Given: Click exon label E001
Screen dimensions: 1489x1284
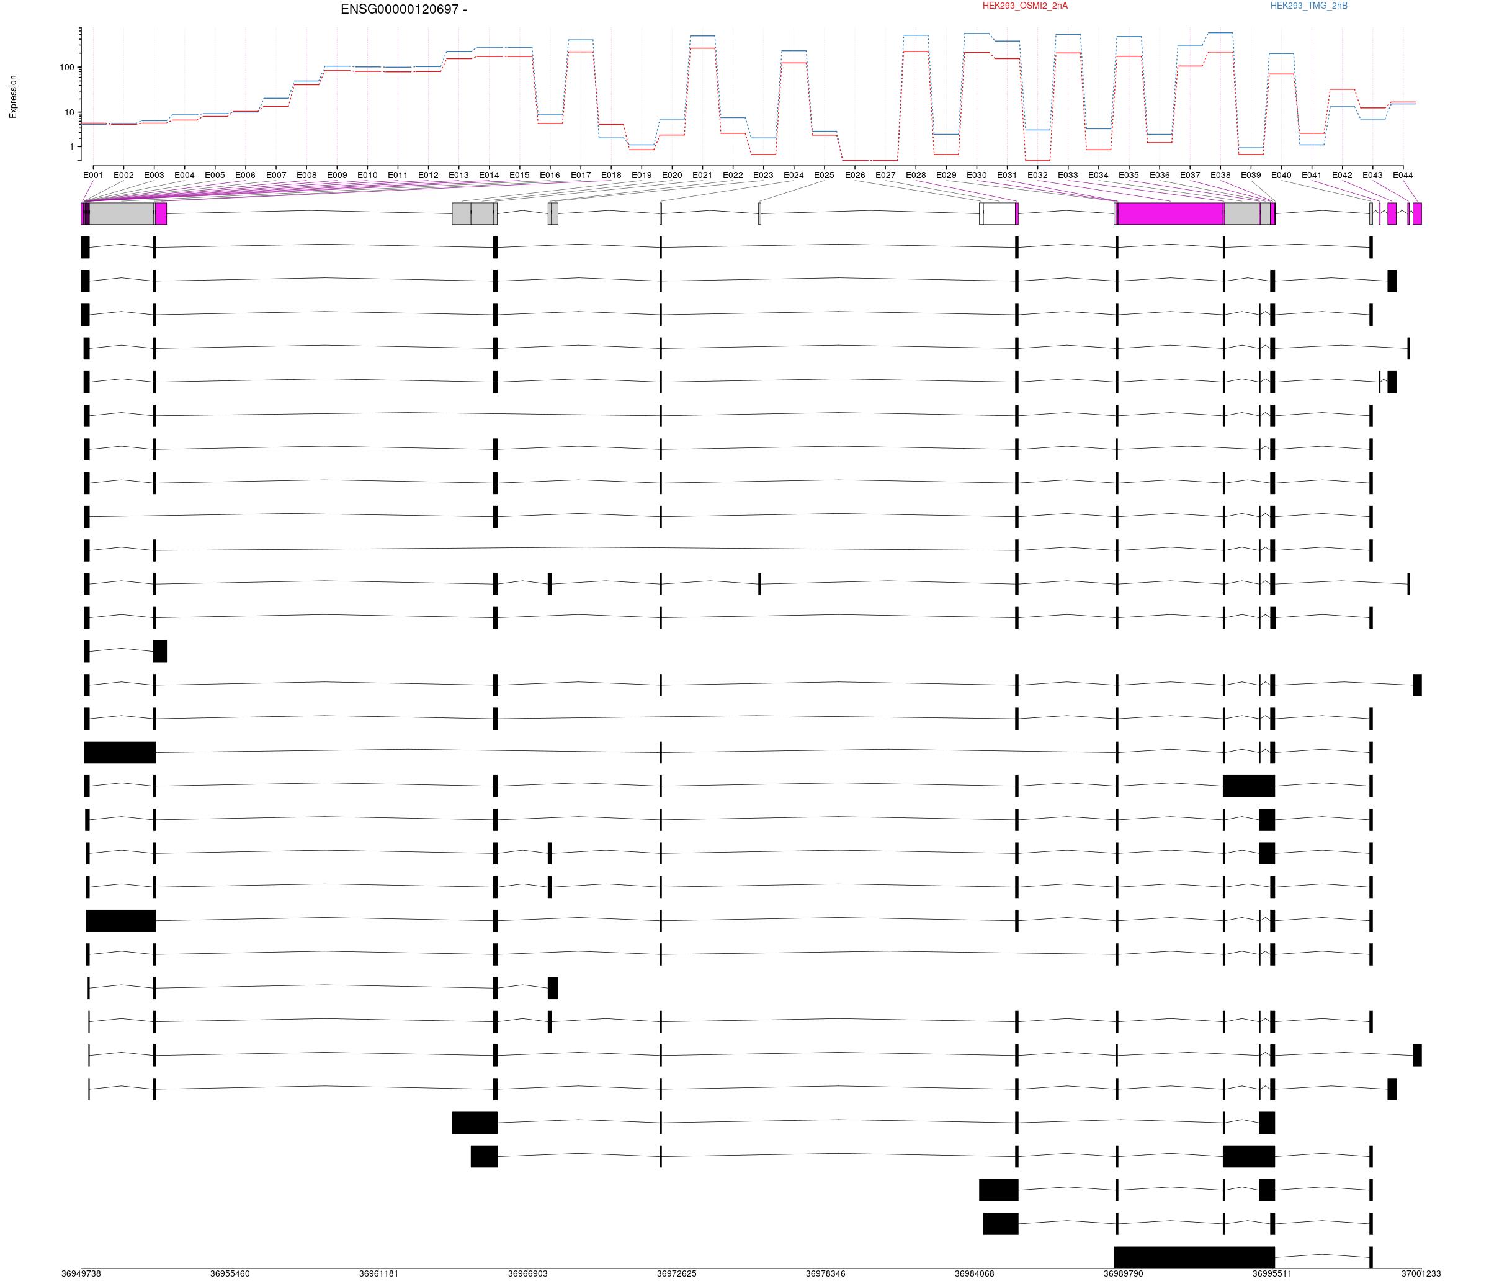Looking at the screenshot, I should pyautogui.click(x=94, y=176).
